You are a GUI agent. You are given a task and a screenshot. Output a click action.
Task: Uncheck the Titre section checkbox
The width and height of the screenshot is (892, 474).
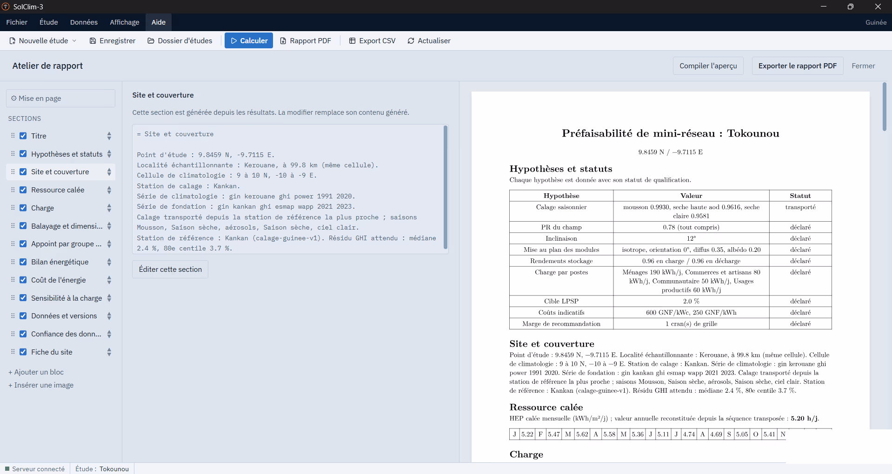tap(23, 136)
